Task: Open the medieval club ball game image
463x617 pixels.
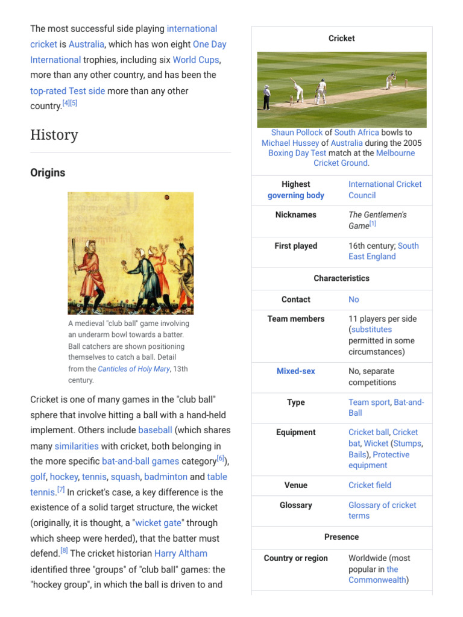Action: [x=131, y=253]
